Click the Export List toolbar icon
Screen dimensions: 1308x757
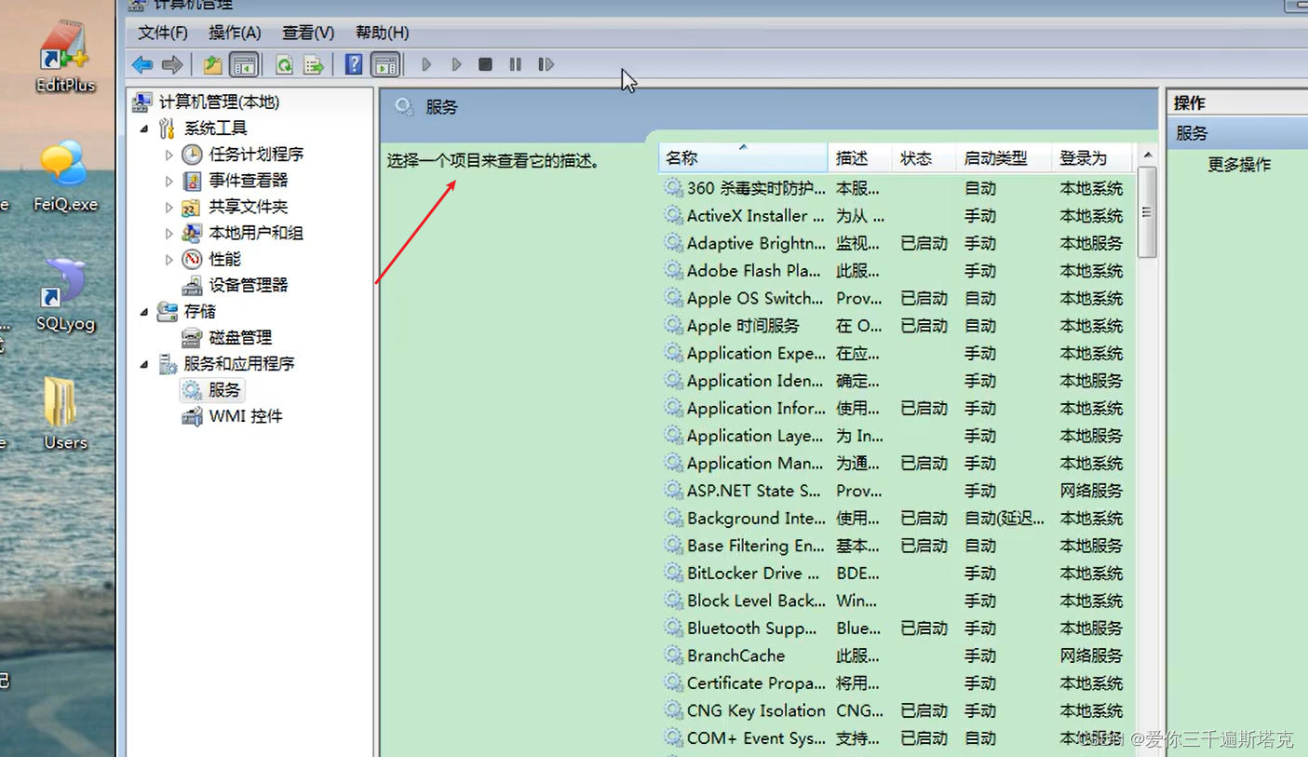pos(314,64)
